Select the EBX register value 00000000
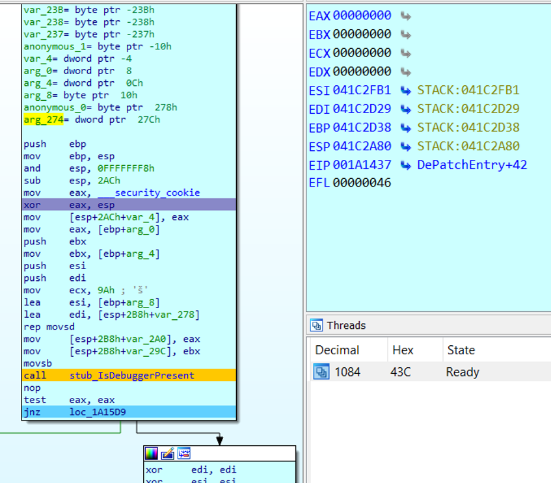 pos(362,34)
